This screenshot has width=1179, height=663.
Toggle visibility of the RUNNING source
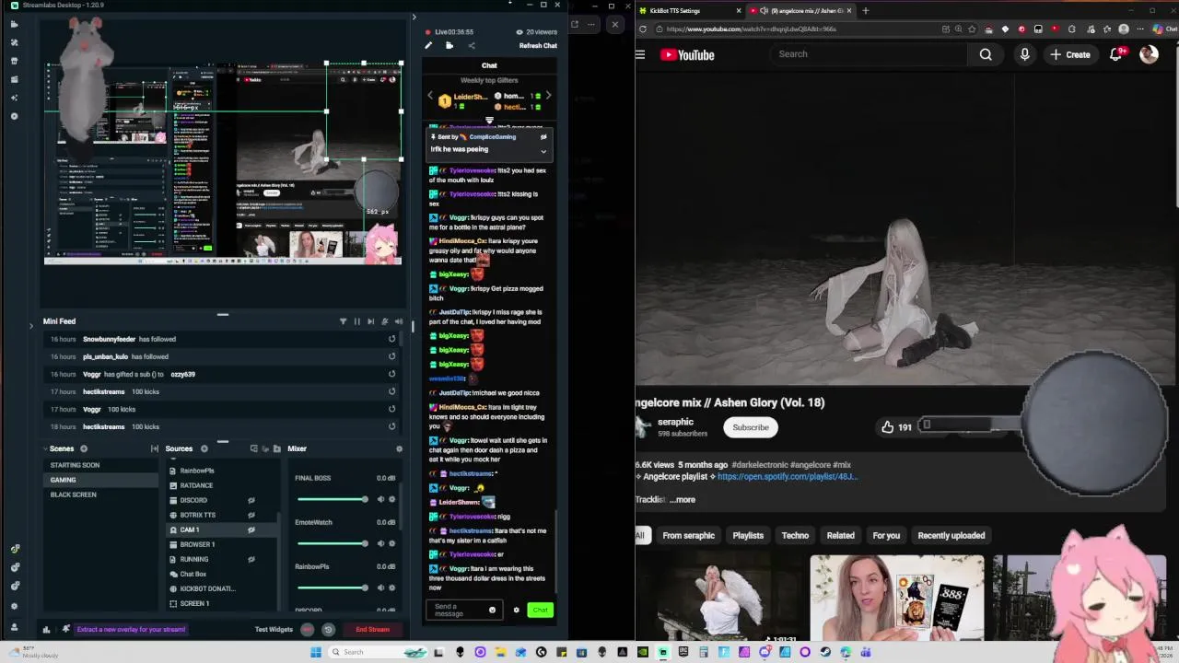(251, 559)
